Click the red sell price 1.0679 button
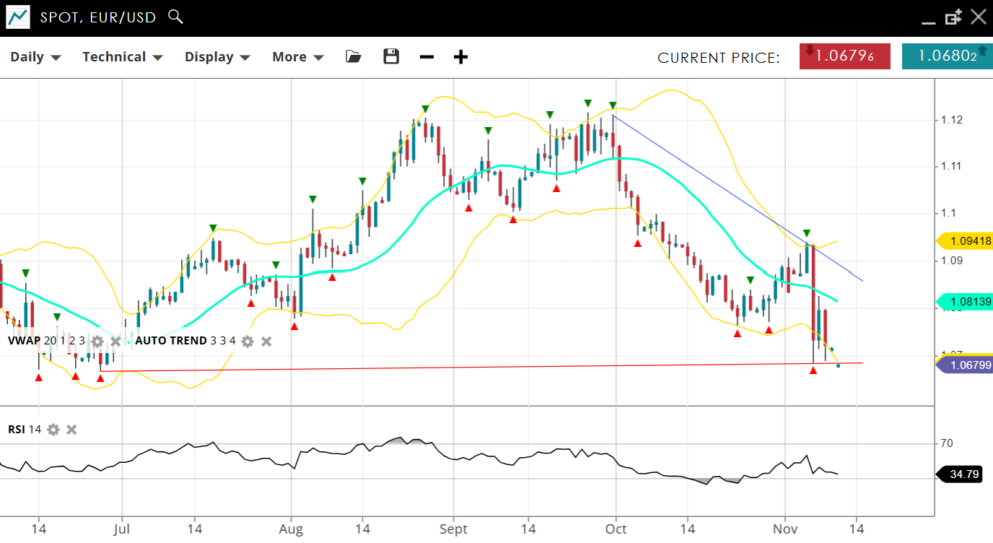993x543 pixels. (844, 56)
